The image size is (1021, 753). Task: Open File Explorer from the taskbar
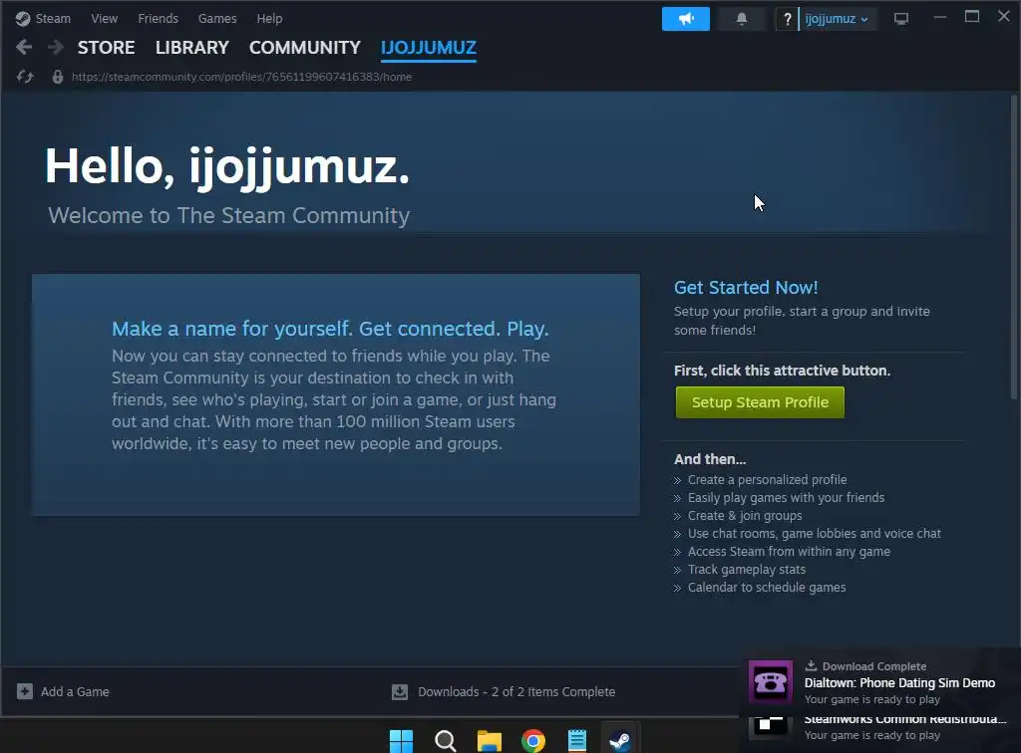pos(489,740)
